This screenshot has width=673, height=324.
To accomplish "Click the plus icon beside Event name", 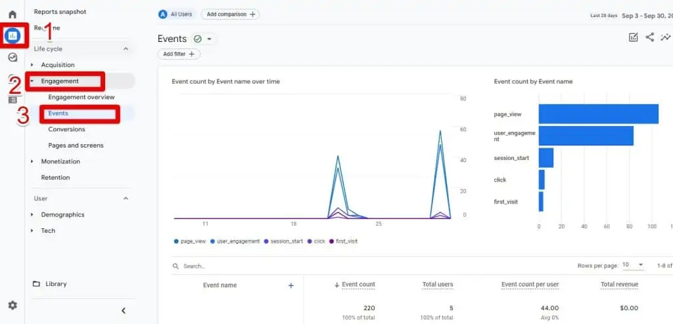I will point(291,285).
